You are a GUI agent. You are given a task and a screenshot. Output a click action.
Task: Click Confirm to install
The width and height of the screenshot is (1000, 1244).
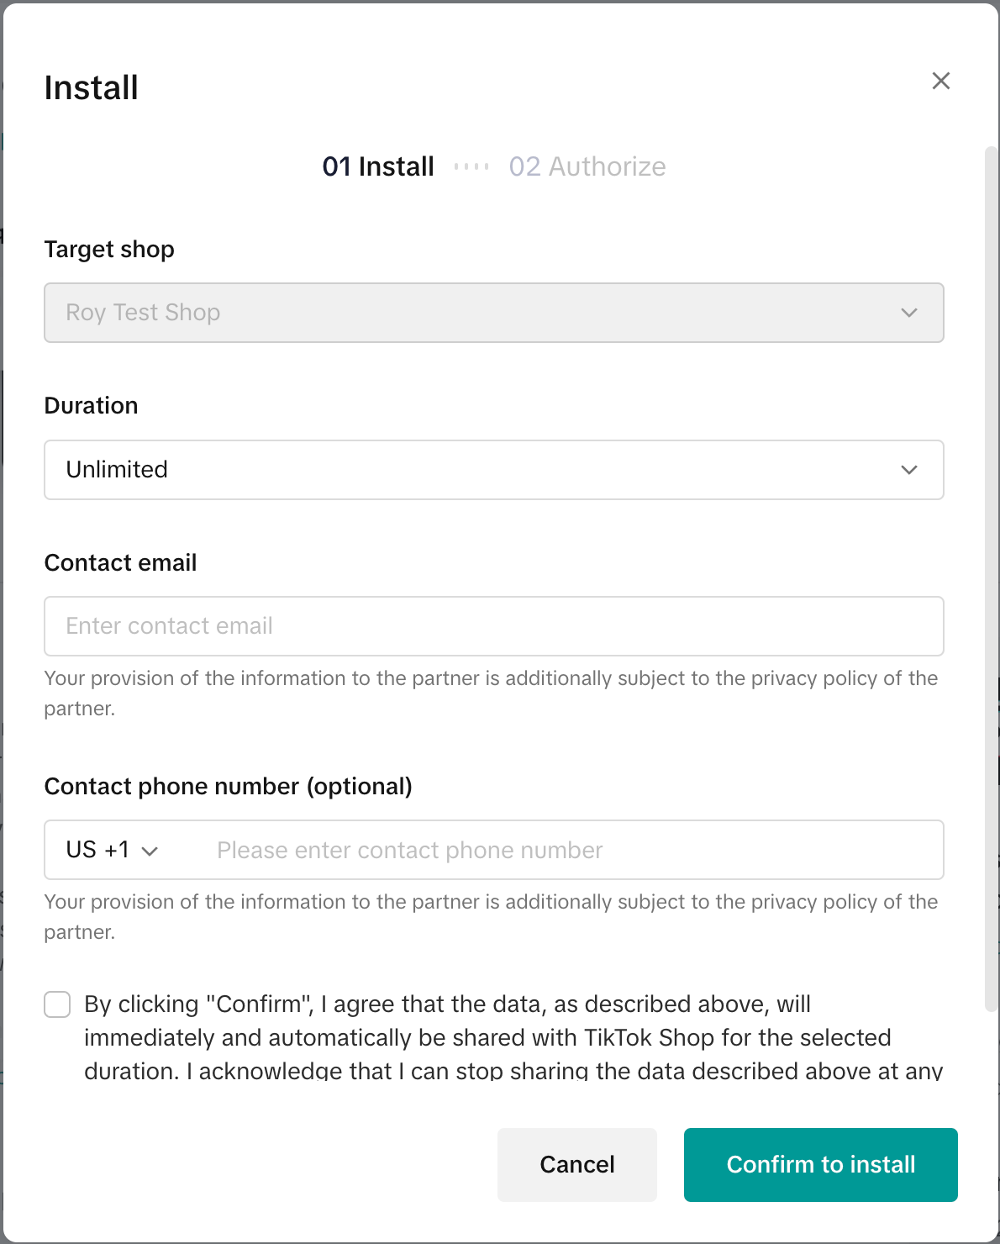(820, 1164)
